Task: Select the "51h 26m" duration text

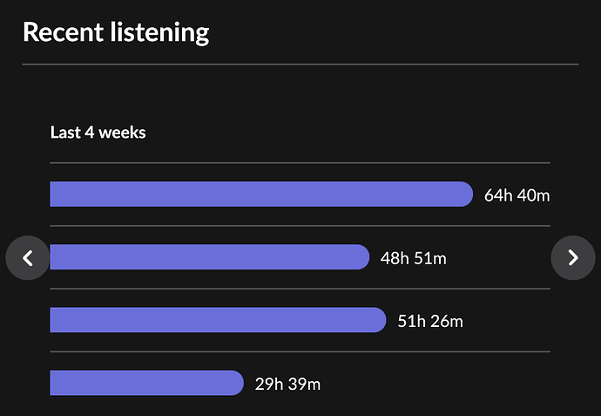Action: click(430, 321)
